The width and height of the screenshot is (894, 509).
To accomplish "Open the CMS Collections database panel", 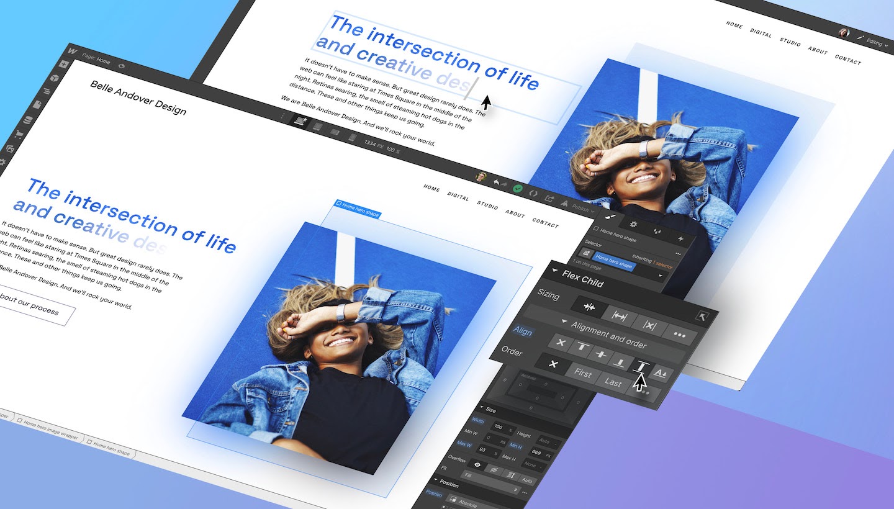I will tap(28, 120).
